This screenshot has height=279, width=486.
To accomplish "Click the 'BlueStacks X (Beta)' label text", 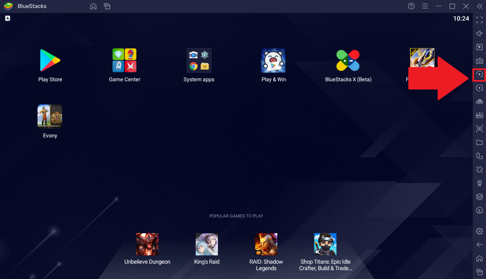I will coord(348,79).
